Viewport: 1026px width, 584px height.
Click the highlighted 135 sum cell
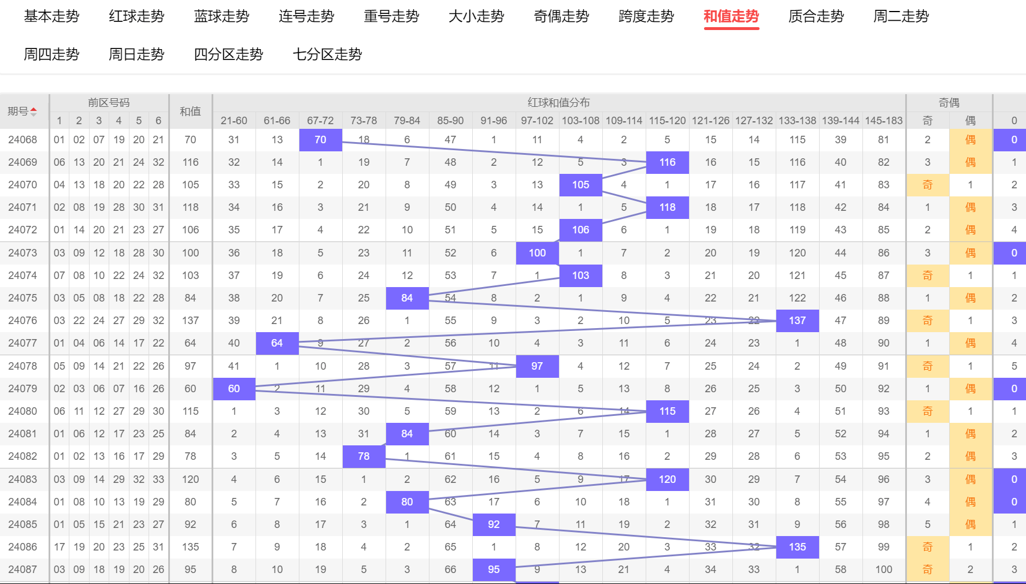tap(797, 547)
